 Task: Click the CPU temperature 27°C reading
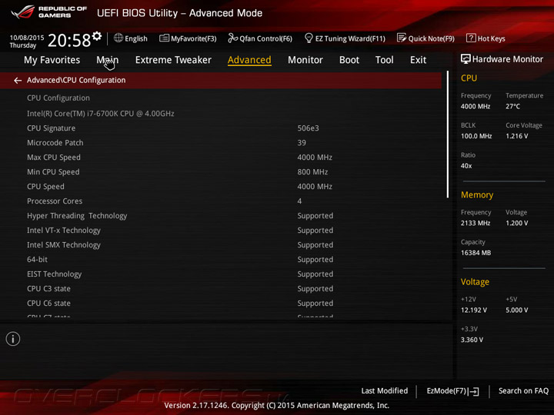click(512, 106)
